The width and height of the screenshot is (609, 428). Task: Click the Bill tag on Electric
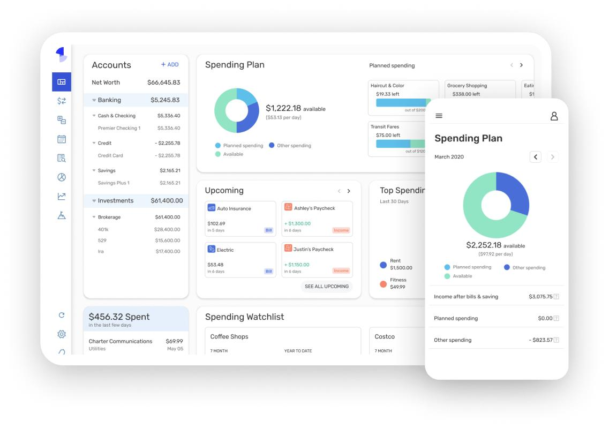tap(269, 272)
